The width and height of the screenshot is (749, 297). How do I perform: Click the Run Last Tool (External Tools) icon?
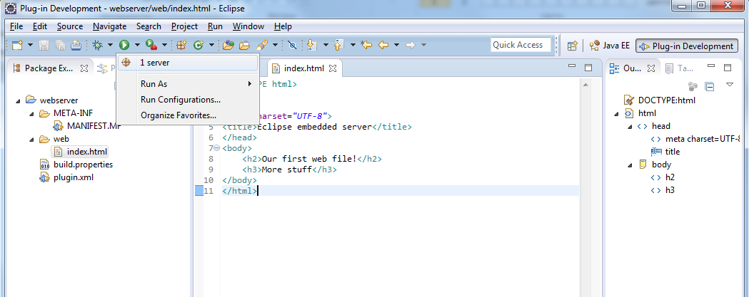(x=151, y=46)
